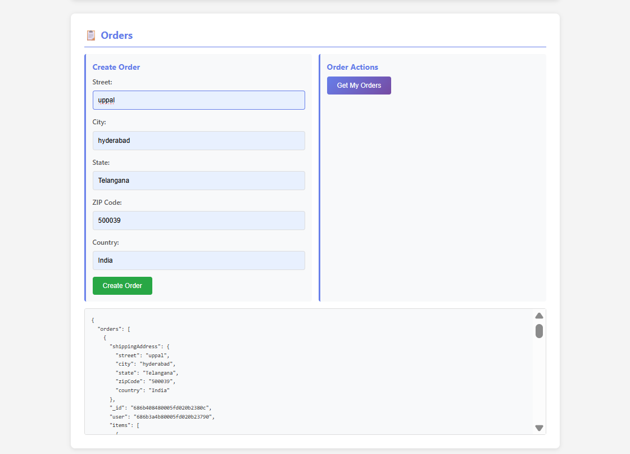Click the "shippingAddress" line in JSON output
Image resolution: width=630 pixels, height=454 pixels.
pyautogui.click(x=139, y=347)
